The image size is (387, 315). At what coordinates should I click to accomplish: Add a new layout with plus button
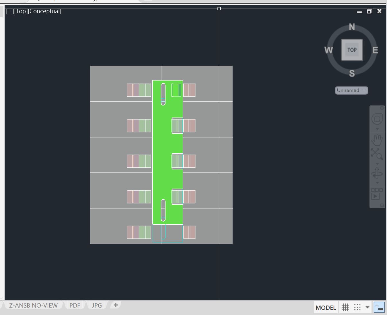[x=116, y=305]
